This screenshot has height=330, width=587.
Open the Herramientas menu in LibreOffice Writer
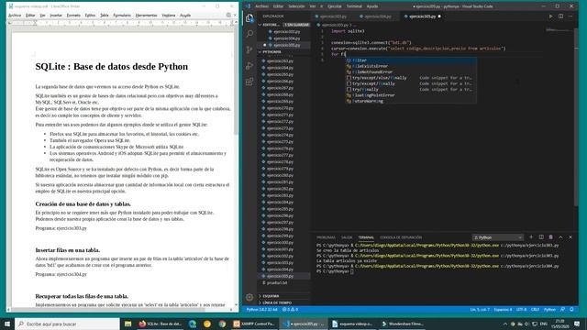[147, 16]
